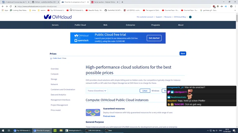Click the Get started button
Screen dimensions: 238x133
tap(154, 38)
